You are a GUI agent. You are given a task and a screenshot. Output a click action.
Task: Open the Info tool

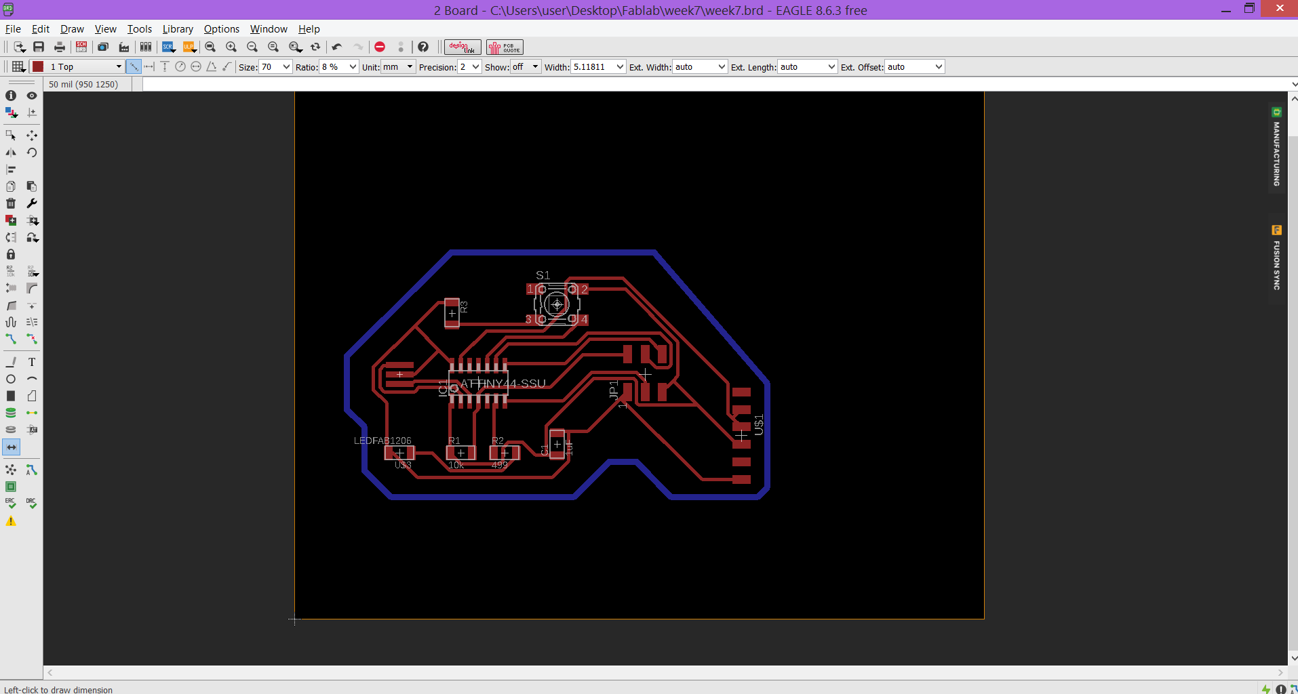pos(11,96)
